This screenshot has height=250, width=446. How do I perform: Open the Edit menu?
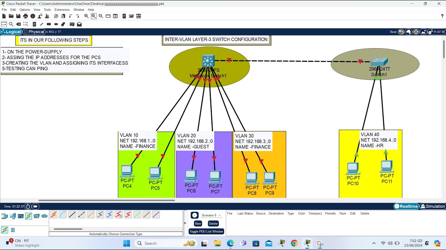[x=13, y=10]
